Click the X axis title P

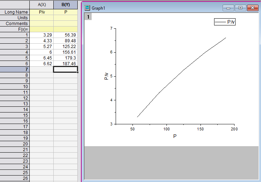[175, 136]
